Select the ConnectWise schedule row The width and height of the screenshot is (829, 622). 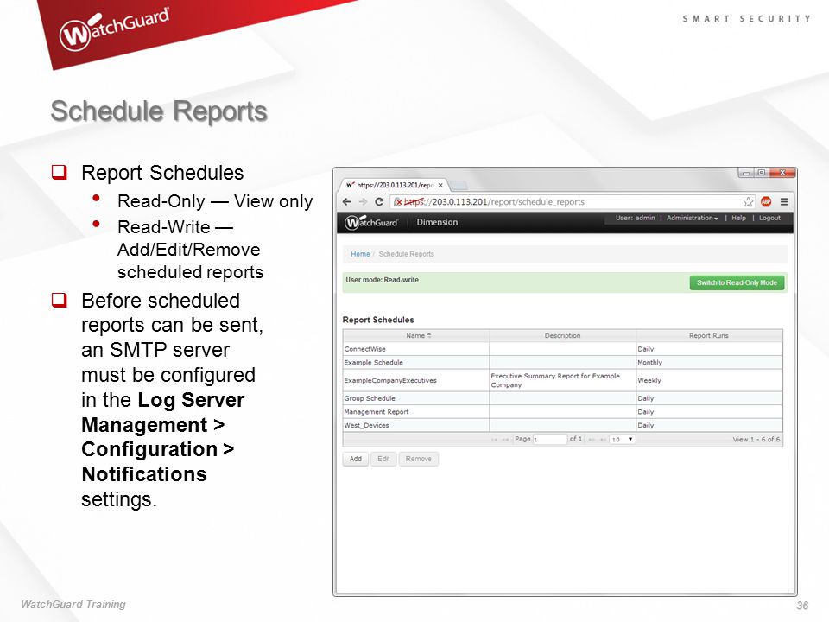coord(562,349)
